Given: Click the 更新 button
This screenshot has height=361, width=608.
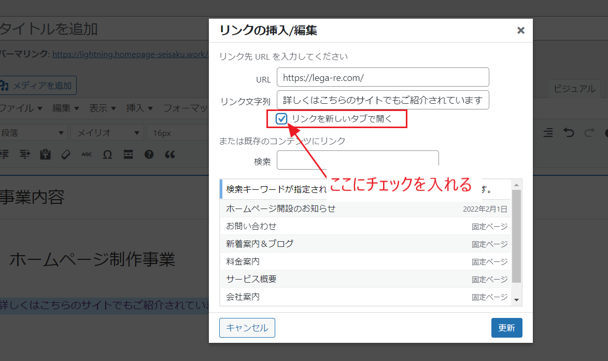Looking at the screenshot, I should coord(506,328).
